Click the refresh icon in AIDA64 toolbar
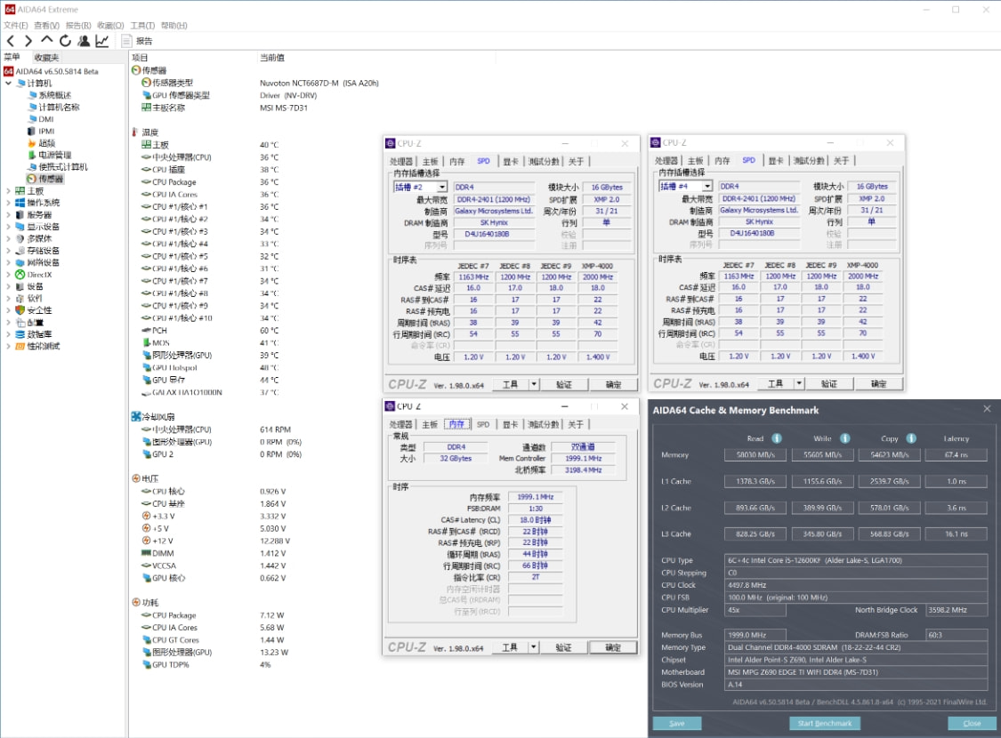This screenshot has width=1001, height=738. [x=64, y=40]
